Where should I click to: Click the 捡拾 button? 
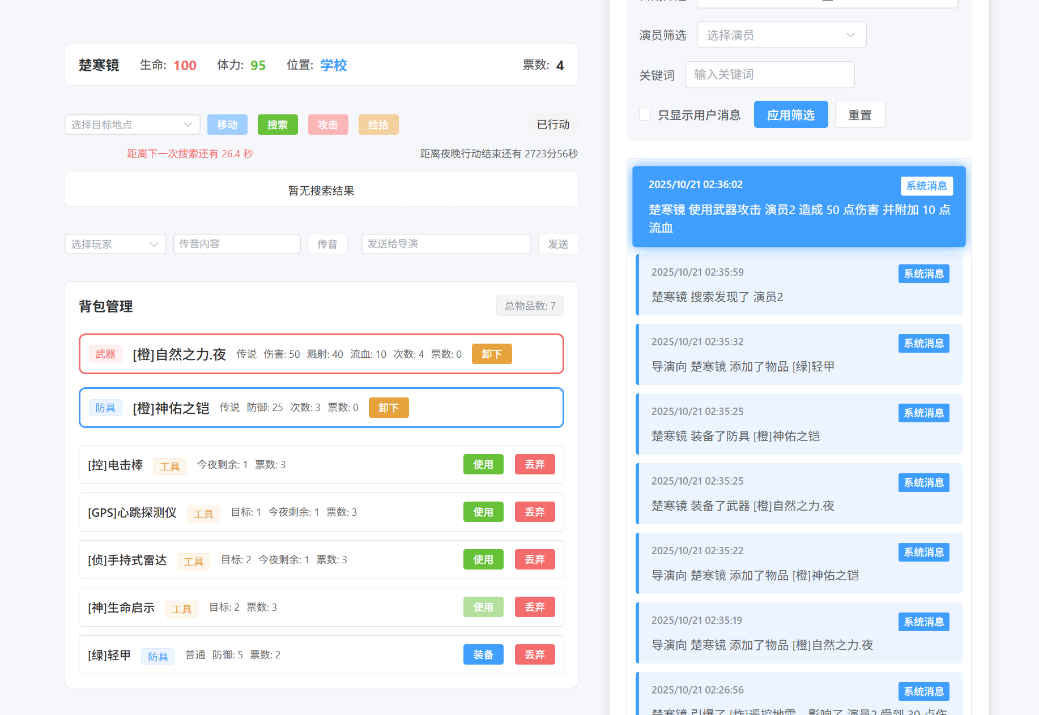coord(378,125)
